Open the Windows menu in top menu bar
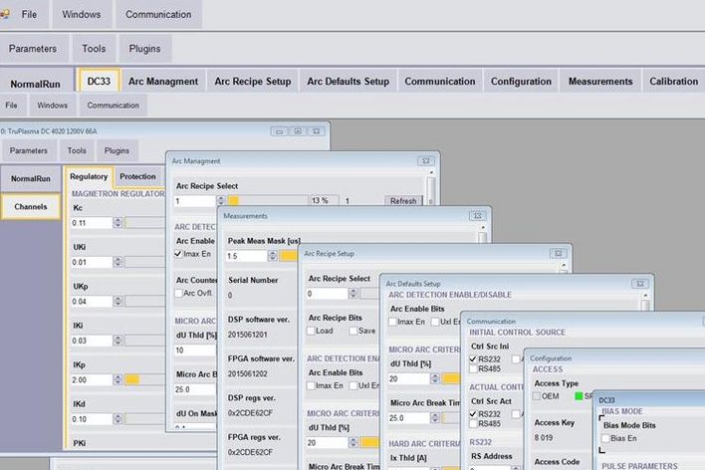Screen dimensions: 705x470 pos(81,15)
